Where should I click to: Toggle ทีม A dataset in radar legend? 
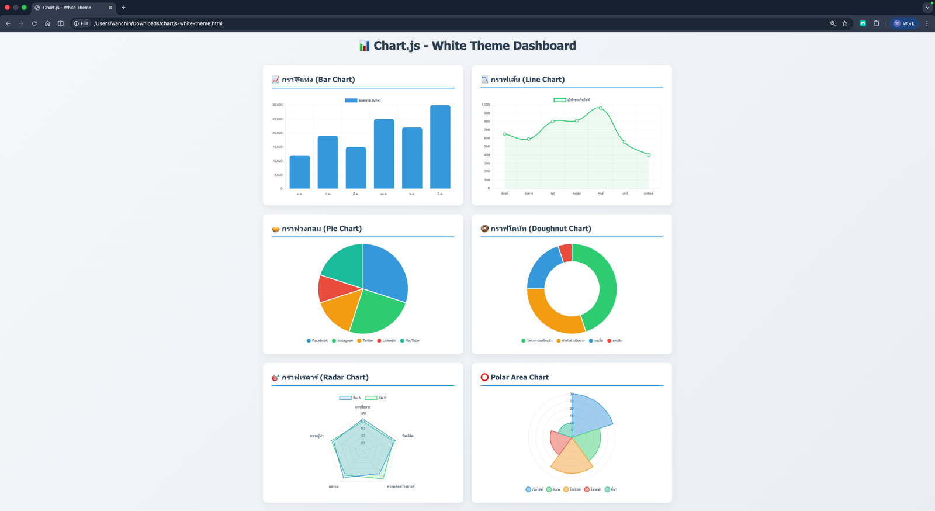350,398
